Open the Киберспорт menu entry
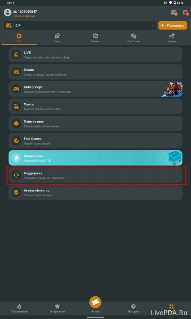The image size is (191, 319). [95, 89]
